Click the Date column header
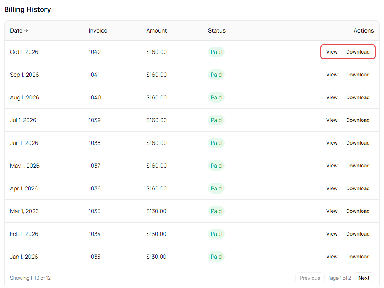This screenshot has height=288, width=384. pos(19,31)
